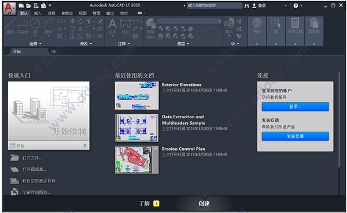Expand the 图层 (Layers) panel
Screen dimensions: 347x213
point(183,44)
